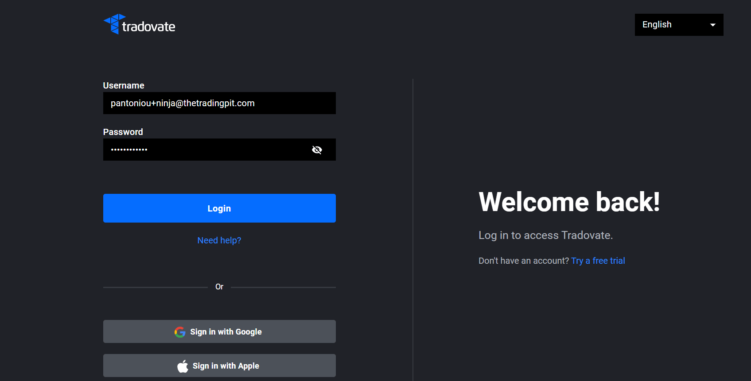Click the Username label
The width and height of the screenshot is (751, 381).
pyautogui.click(x=124, y=85)
